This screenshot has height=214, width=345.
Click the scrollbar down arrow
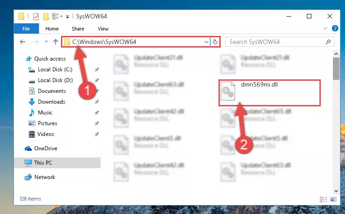336,191
